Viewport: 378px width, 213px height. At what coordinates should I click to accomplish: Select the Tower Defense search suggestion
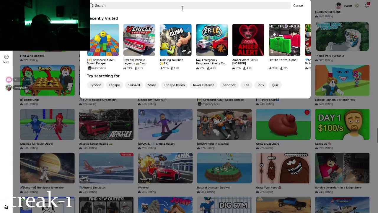(x=203, y=85)
